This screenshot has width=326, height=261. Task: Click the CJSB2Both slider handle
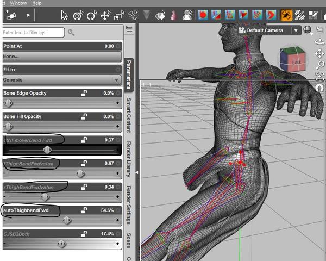tap(62, 244)
